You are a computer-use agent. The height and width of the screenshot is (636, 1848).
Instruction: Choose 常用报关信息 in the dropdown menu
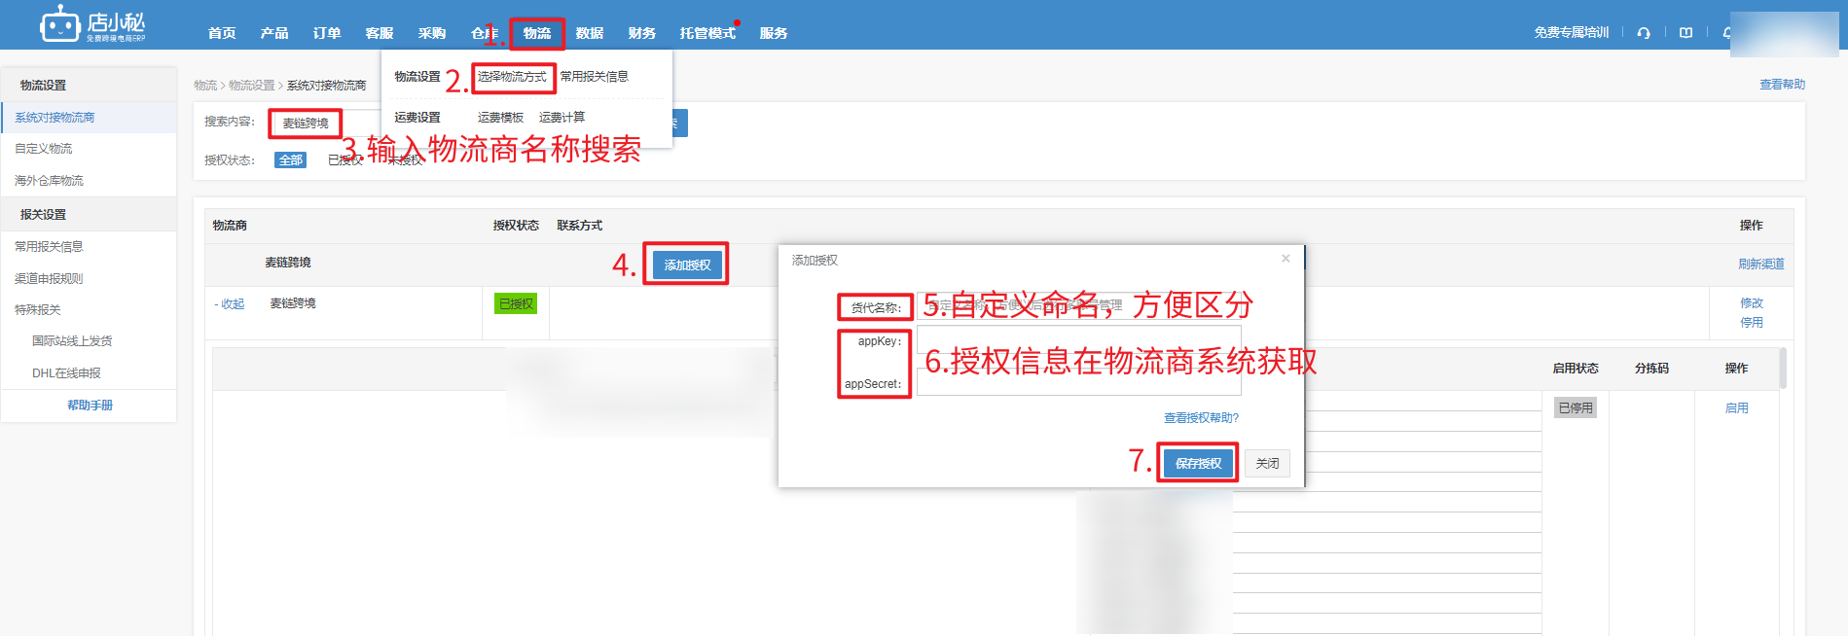coord(595,77)
